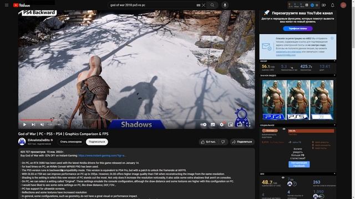The image size is (355, 199).
Task: Click the Тарифные планы button
Action: [x=298, y=29]
